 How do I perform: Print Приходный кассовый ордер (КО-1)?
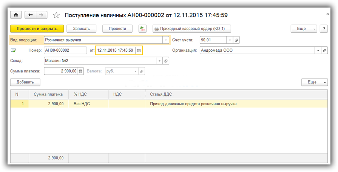click(191, 29)
